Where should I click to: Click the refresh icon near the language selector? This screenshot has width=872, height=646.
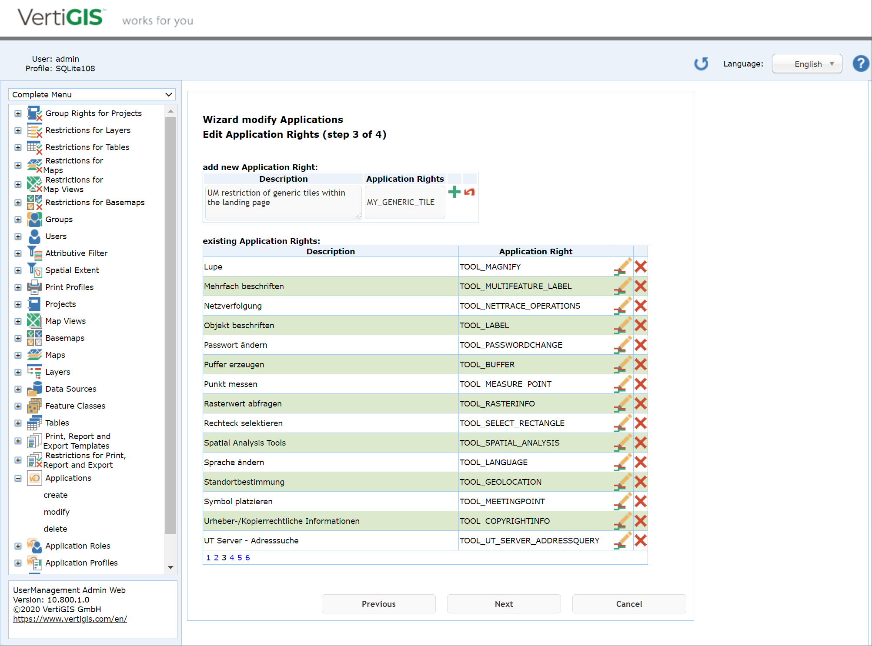coord(701,63)
